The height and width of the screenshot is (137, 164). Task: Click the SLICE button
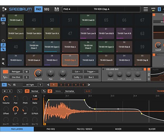click(x=88, y=91)
